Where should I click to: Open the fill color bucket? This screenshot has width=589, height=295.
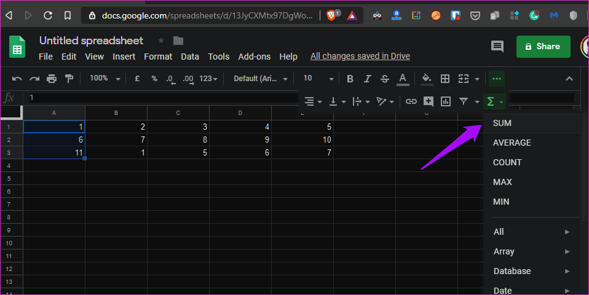[426, 79]
